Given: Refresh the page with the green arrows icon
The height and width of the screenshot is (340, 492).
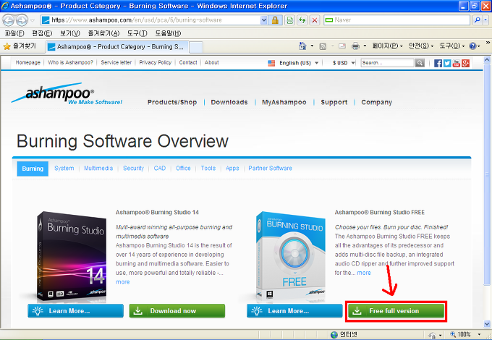Looking at the screenshot, I should [x=302, y=20].
